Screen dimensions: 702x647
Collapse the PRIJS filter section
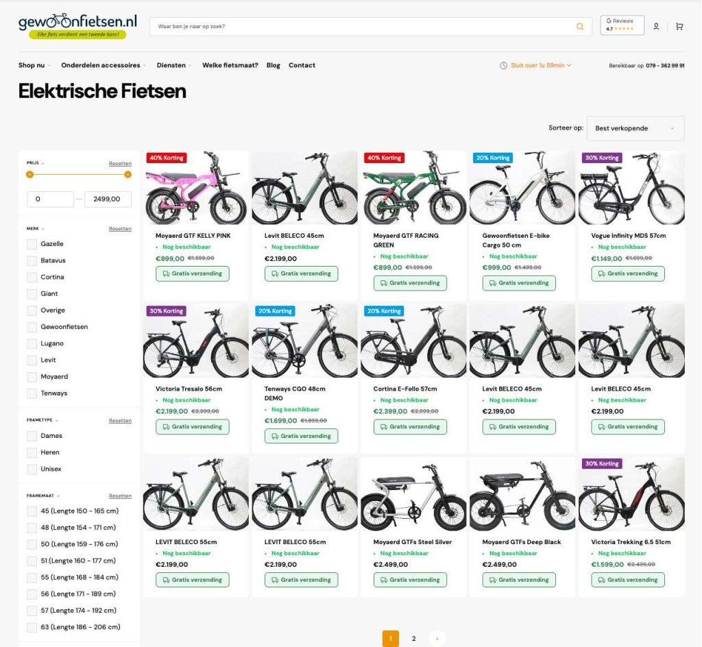35,163
